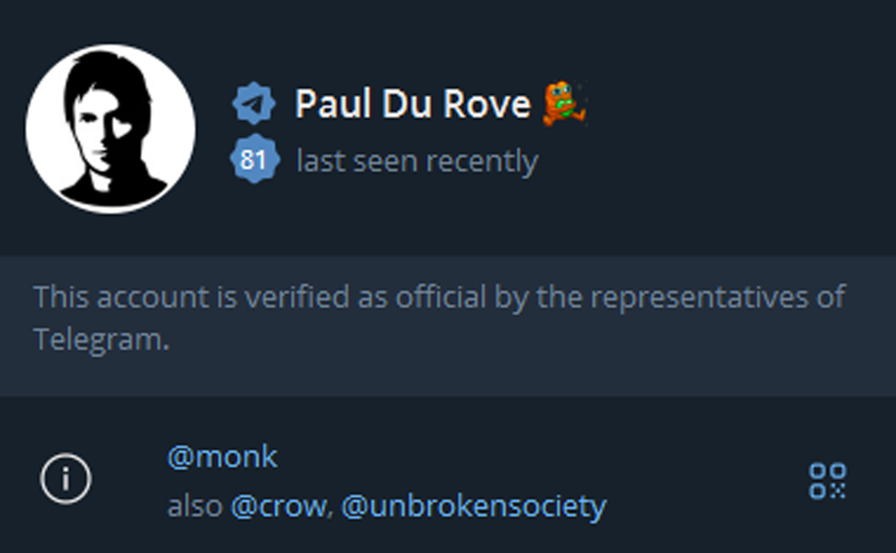Image resolution: width=896 pixels, height=553 pixels.
Task: Open the QR code icon
Action: (827, 481)
